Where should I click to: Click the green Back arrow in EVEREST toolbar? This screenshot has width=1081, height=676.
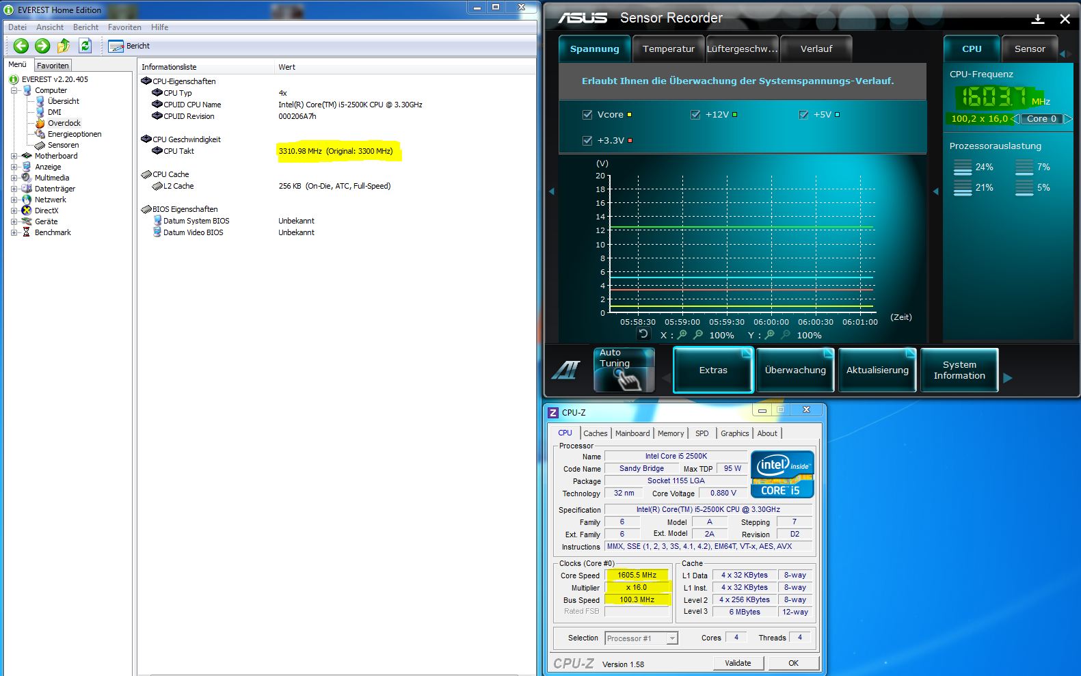21,46
